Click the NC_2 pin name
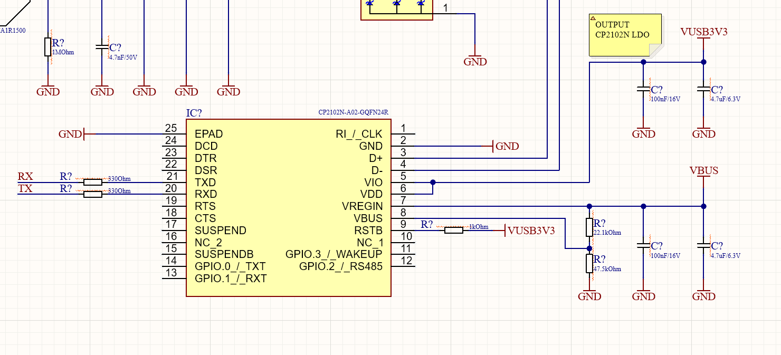Screen dimensions: 781x355 pyautogui.click(x=208, y=243)
